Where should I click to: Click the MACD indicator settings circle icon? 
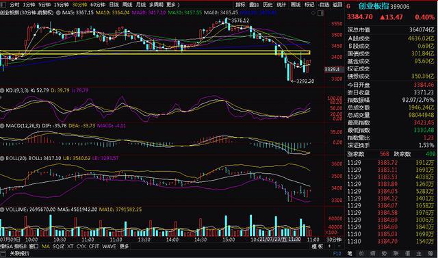pyautogui.click(x=2, y=126)
